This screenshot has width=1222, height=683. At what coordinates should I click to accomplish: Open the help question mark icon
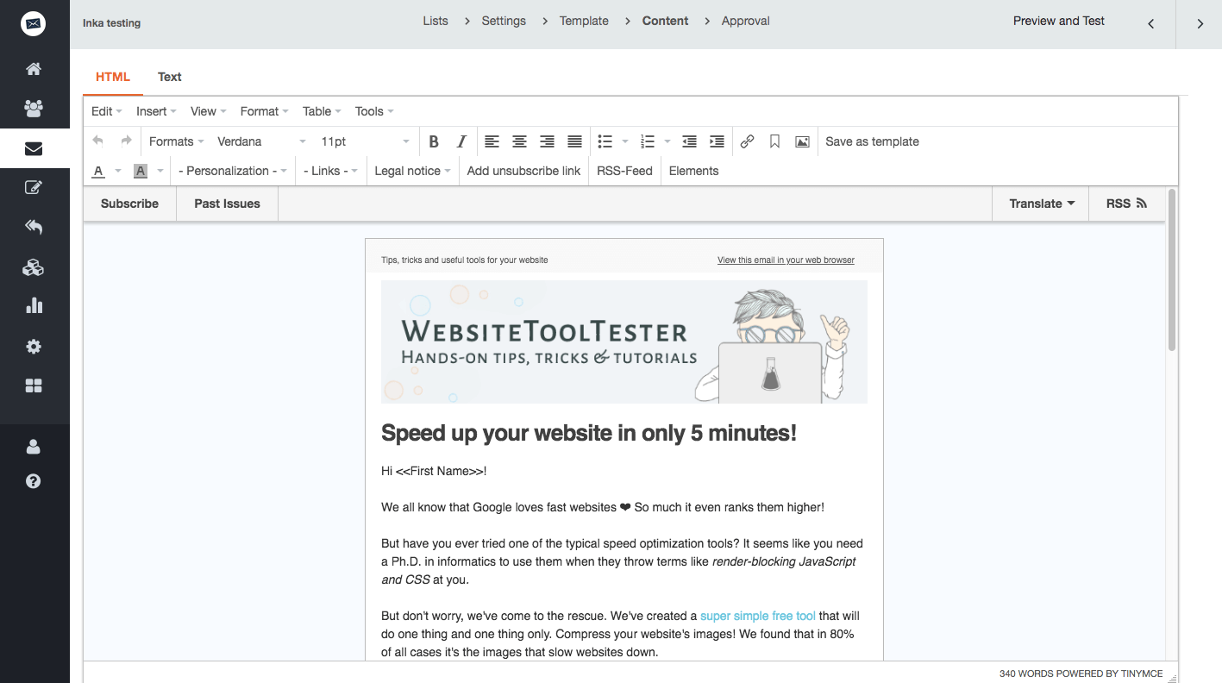coord(34,481)
